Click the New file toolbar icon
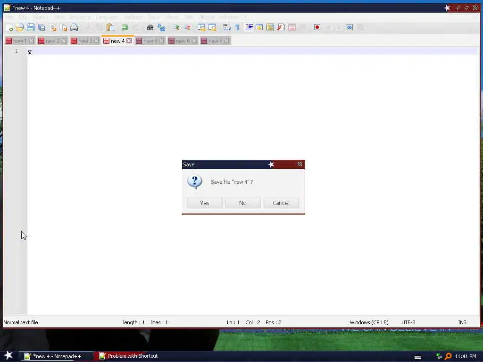Viewport: 483px width, 362px height. 9,28
